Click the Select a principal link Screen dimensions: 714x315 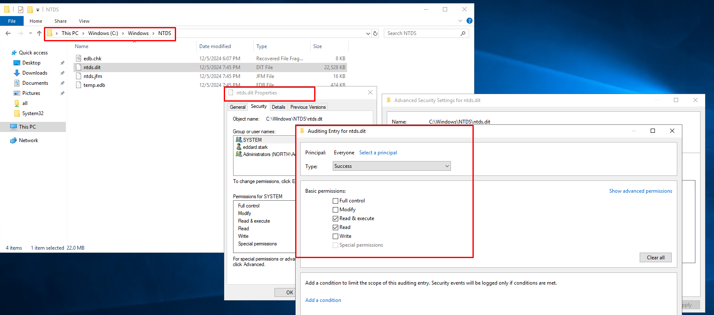[378, 153]
